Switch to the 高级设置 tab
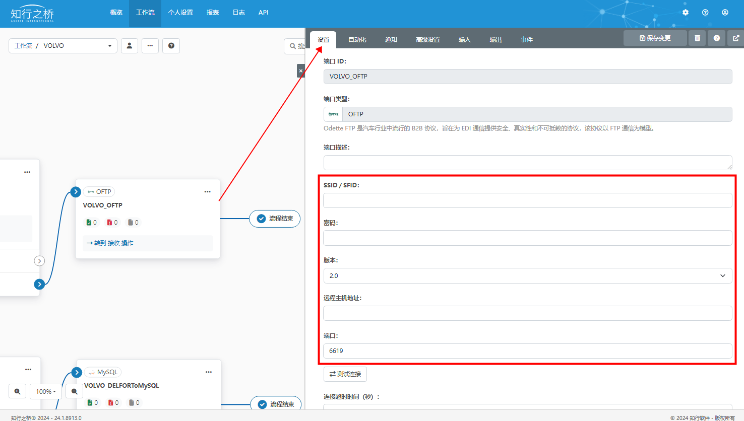744x421 pixels. click(428, 40)
